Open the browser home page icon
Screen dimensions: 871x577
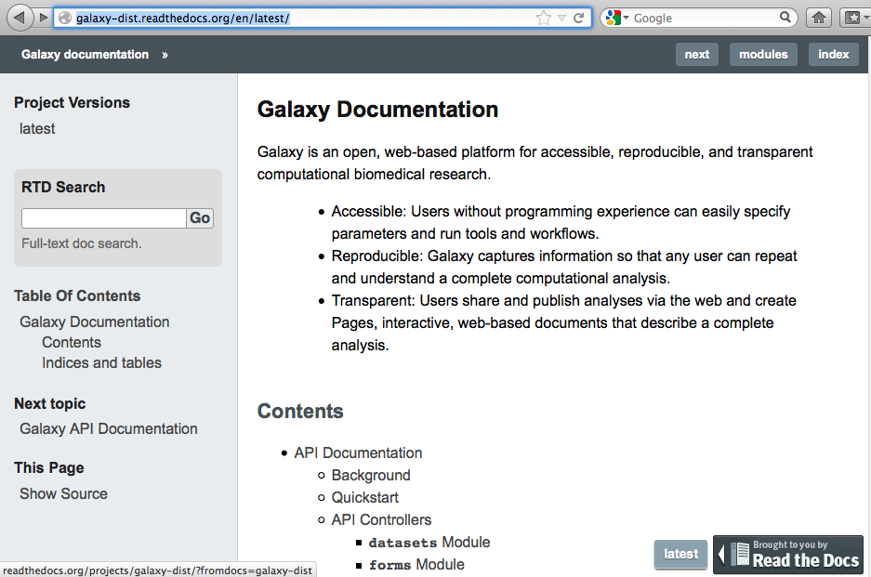819,18
